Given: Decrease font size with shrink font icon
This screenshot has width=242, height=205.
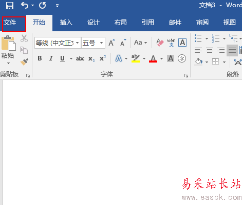Looking at the screenshot, I should (123, 43).
